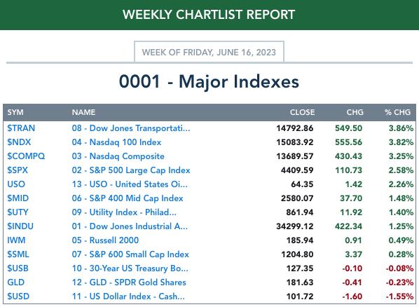The width and height of the screenshot is (419, 307).
Task: Open the USO ticker link
Action: [x=16, y=184]
